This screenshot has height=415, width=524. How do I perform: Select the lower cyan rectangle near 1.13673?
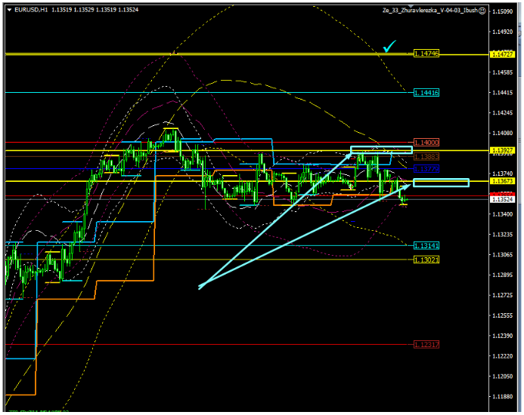tap(441, 182)
